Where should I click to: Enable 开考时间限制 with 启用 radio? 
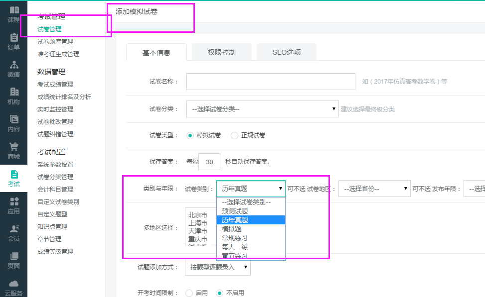point(189,293)
